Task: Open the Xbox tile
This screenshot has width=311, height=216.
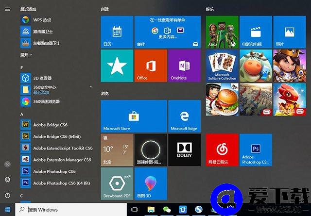Action: pyautogui.click(x=222, y=32)
